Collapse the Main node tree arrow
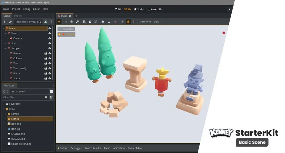The height and width of the screenshot is (153, 285). 4,29
